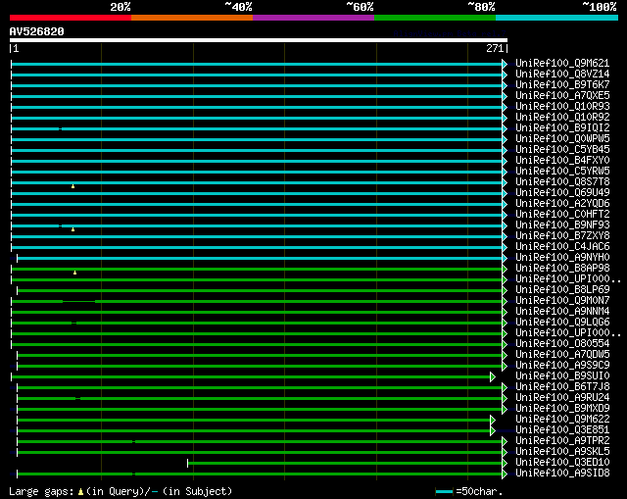627x499 pixels.
Task: Click the orange ~40% identity legend segment
Action: (192, 18)
